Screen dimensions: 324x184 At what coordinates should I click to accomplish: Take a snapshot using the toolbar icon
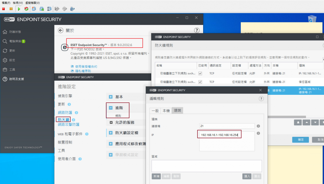tap(34, 9)
